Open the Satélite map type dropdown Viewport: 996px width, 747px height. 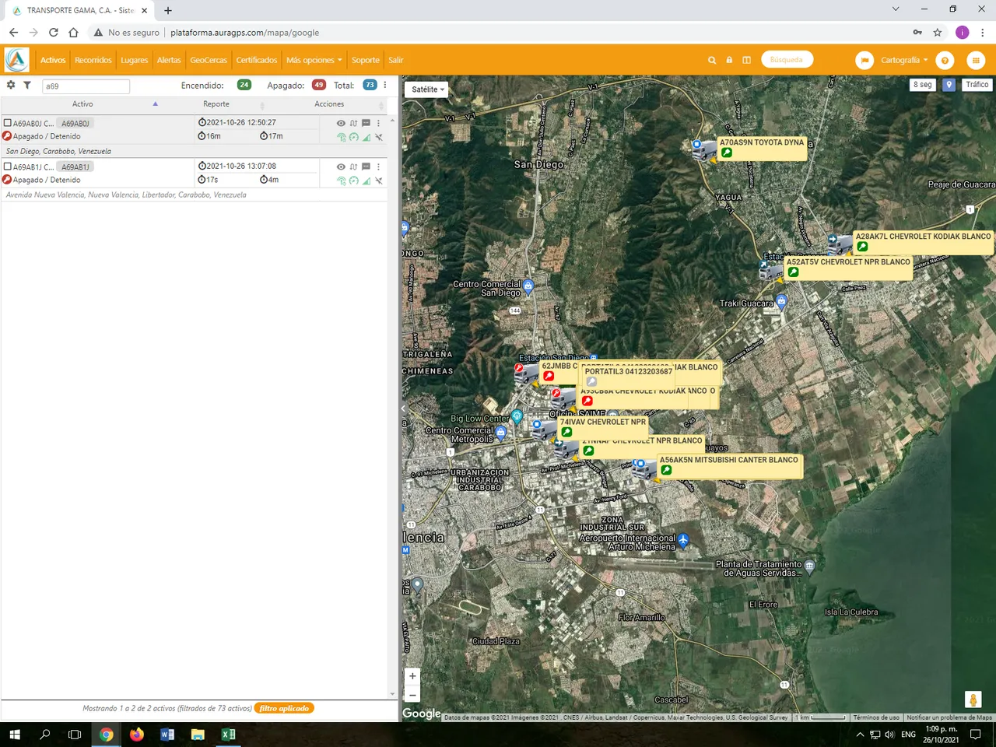pos(426,89)
